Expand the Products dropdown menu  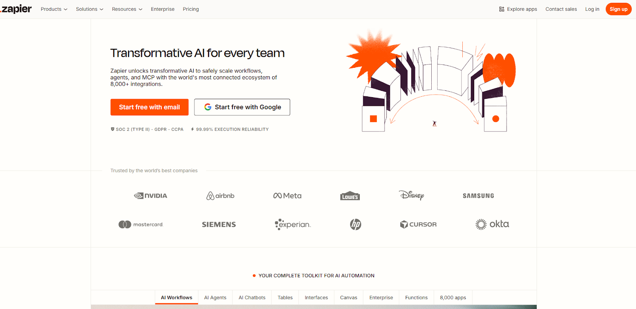[x=54, y=9]
